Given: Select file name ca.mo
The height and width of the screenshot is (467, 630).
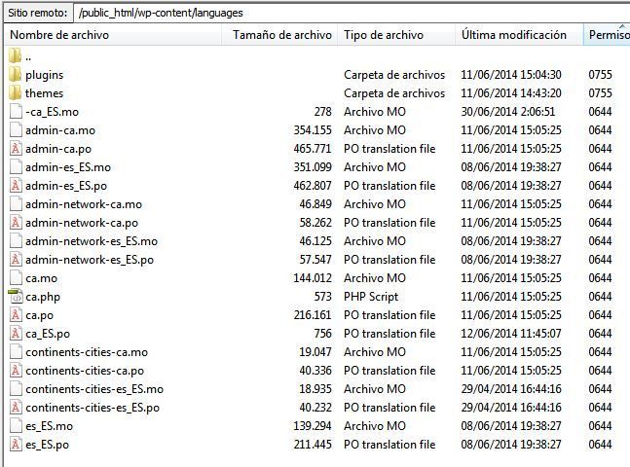Looking at the screenshot, I should point(42,278).
